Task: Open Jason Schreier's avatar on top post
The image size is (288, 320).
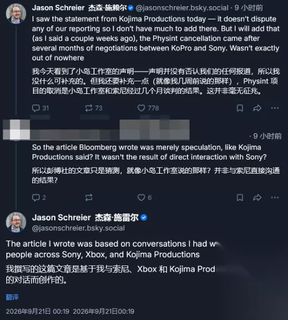Action: [16, 14]
